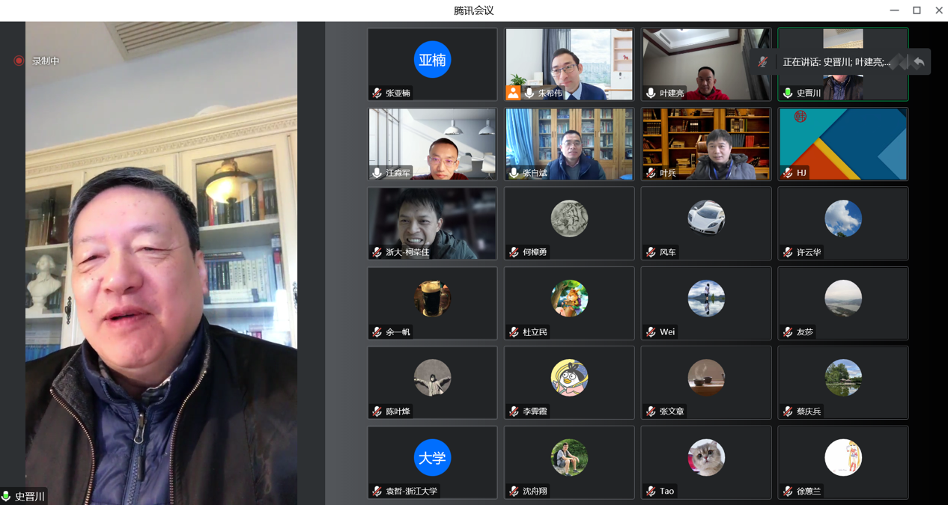The height and width of the screenshot is (505, 948).
Task: Click the green microphone icon on 史晋川's small tile
Action: (x=788, y=93)
